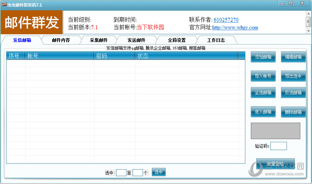
Task: View the 工作日志 tab
Action: point(216,40)
